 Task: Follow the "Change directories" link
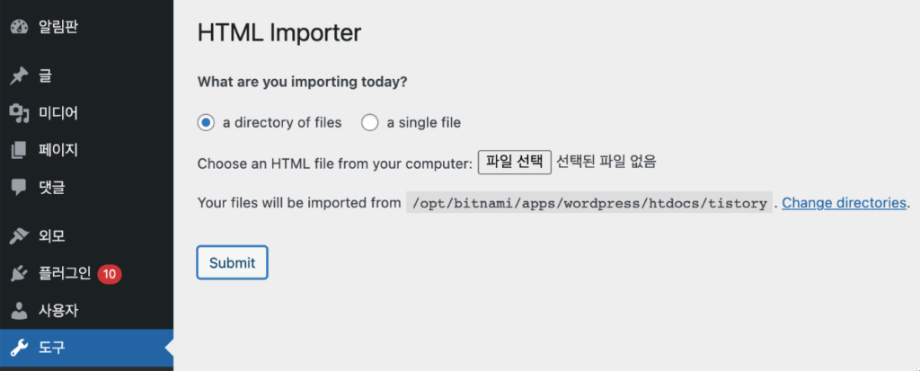844,203
